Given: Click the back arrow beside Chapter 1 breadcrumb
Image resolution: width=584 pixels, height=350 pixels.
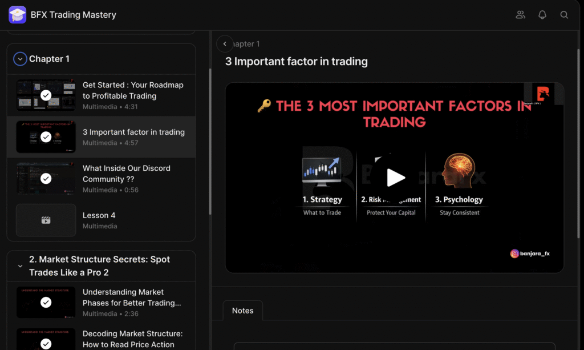Looking at the screenshot, I should coord(225,44).
